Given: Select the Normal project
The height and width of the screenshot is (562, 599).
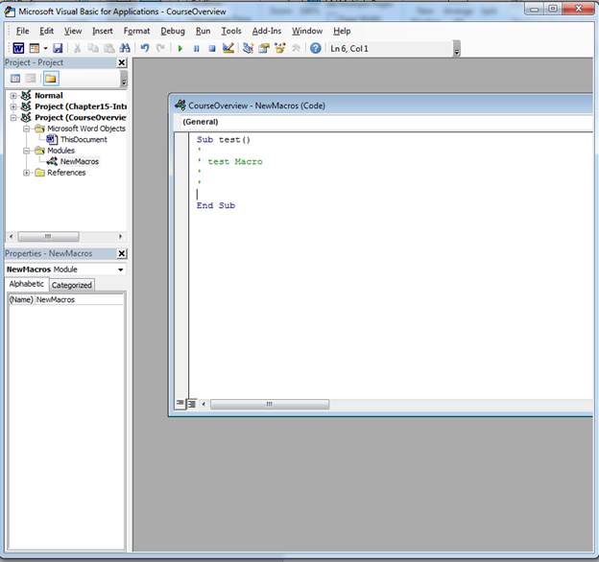Looking at the screenshot, I should (x=49, y=95).
